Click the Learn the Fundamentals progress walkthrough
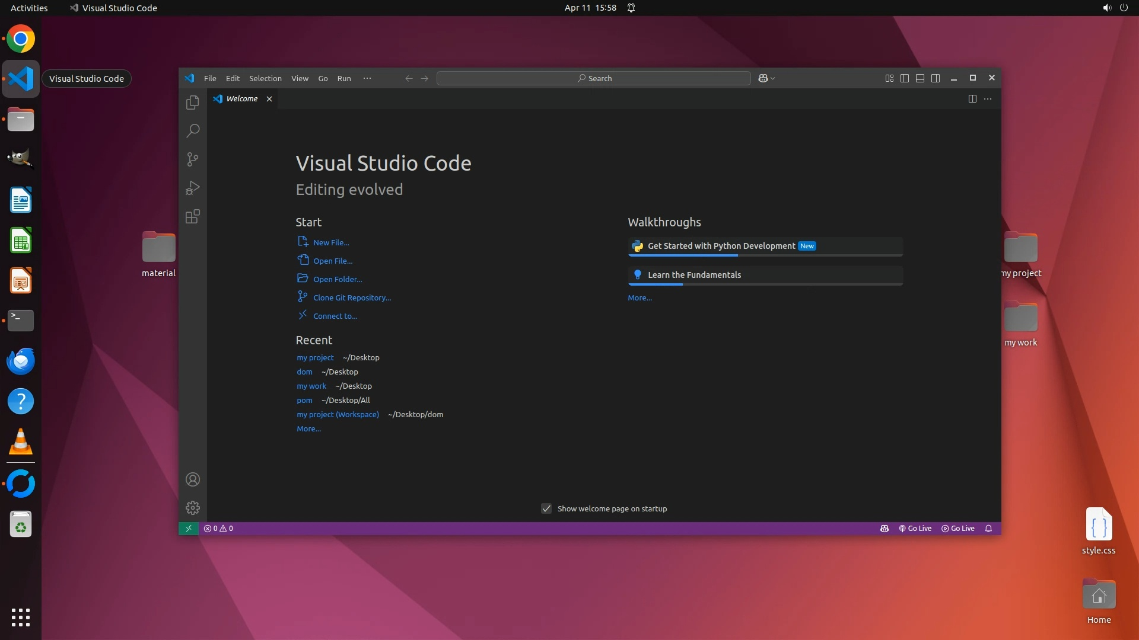Image resolution: width=1139 pixels, height=640 pixels. [x=694, y=275]
